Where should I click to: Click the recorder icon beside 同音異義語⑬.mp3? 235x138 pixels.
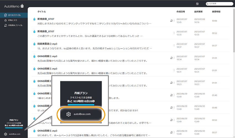coord(34,44)
